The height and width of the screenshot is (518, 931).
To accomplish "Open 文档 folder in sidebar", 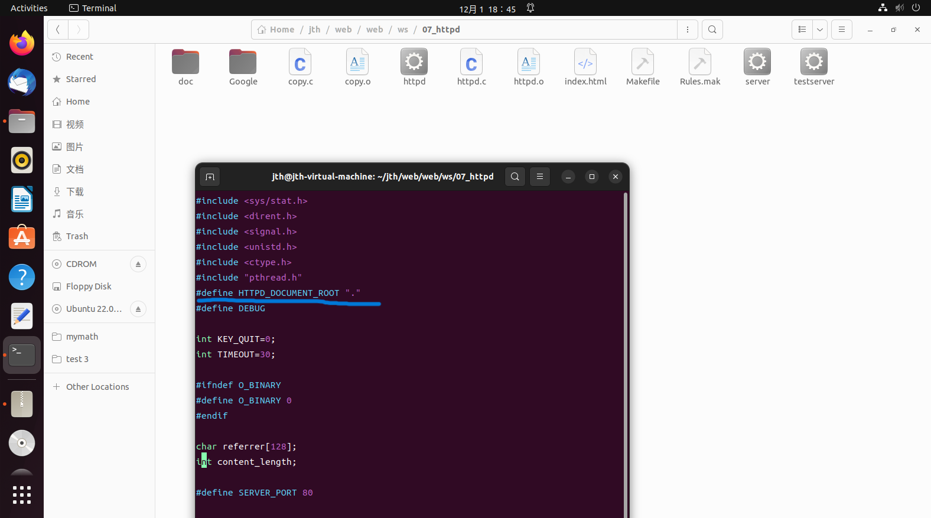I will (x=99, y=169).
